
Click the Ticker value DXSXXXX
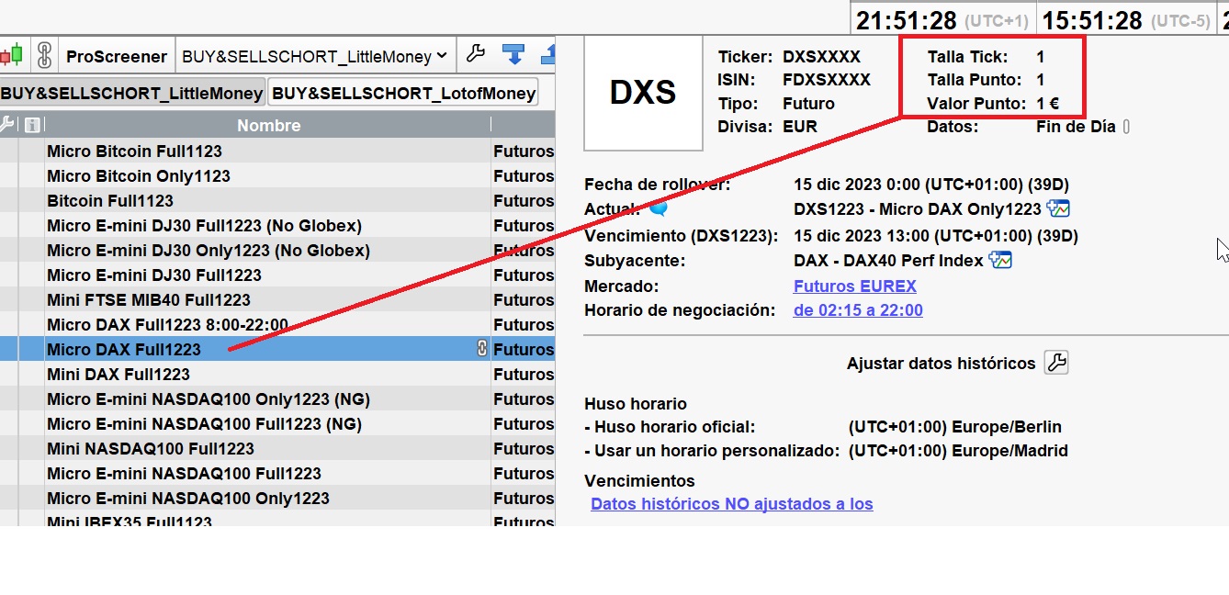[821, 56]
